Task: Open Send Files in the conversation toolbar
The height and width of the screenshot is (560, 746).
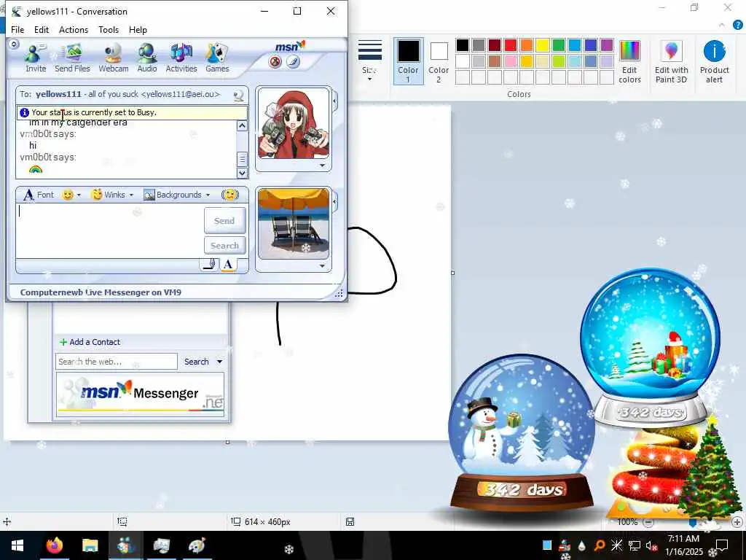Action: 72,58
